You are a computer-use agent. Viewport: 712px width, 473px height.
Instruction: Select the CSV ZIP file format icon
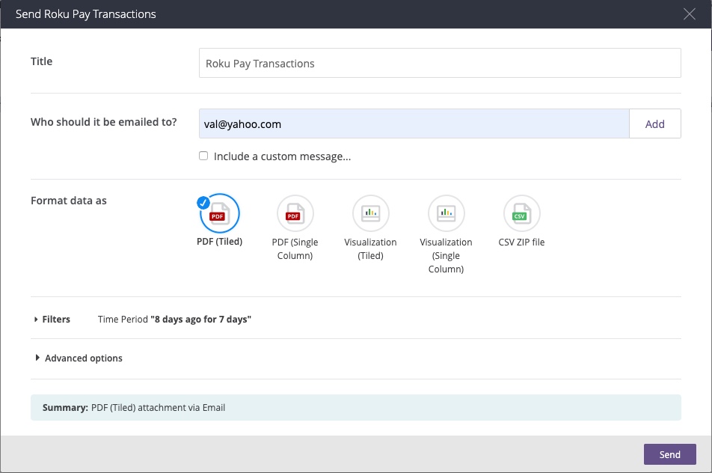[x=521, y=215]
